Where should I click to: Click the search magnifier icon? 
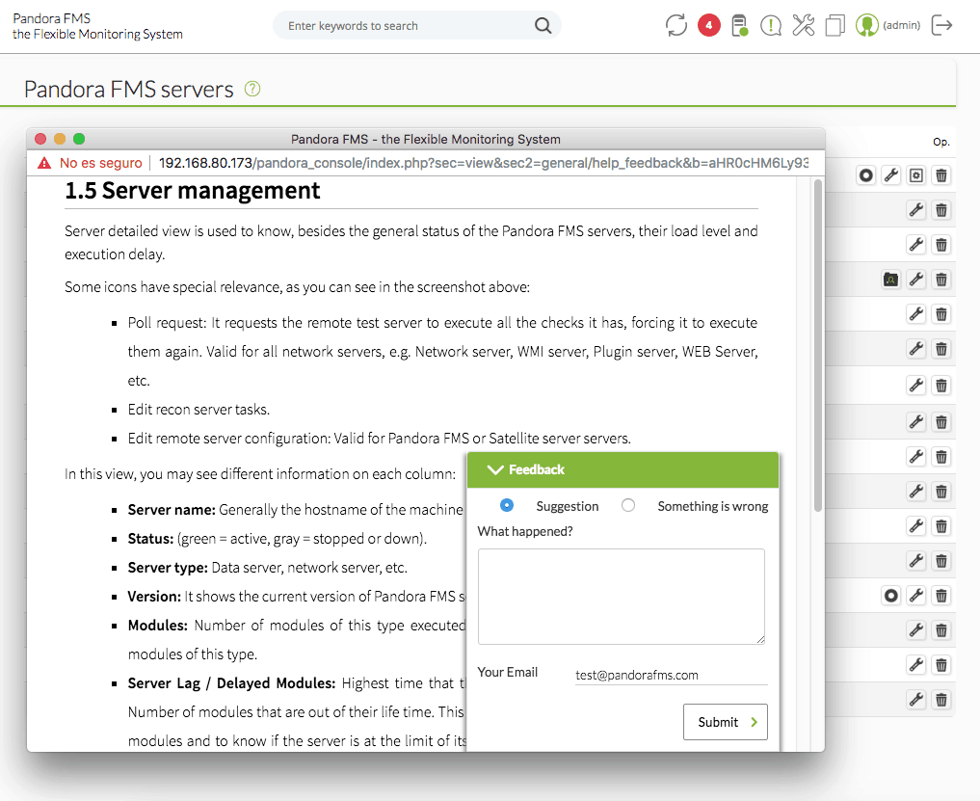543,26
